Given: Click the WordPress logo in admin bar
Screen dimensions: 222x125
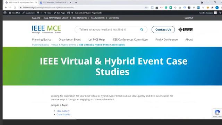Looking at the screenshot, I should [5, 13].
